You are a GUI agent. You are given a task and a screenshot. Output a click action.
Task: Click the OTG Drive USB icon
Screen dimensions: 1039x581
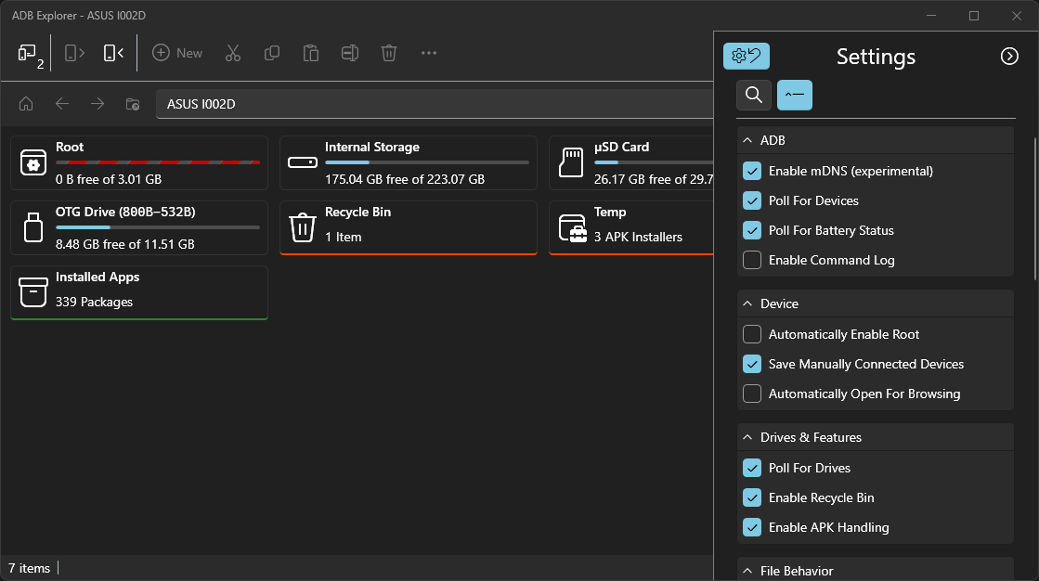tap(33, 227)
